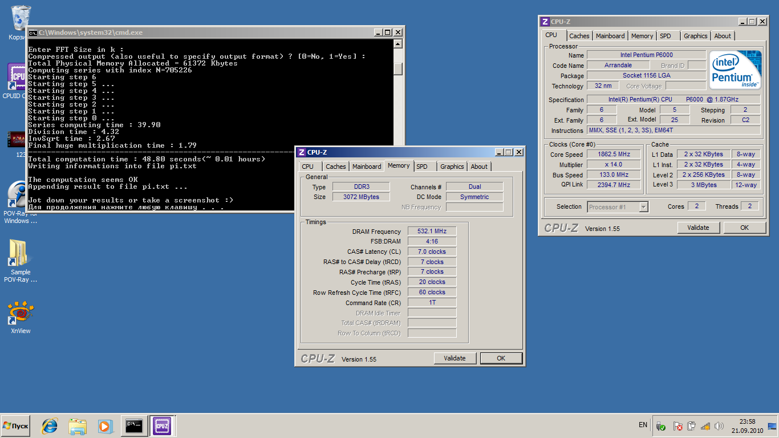
Task: Click the DDR3 memory type field
Action: [361, 186]
